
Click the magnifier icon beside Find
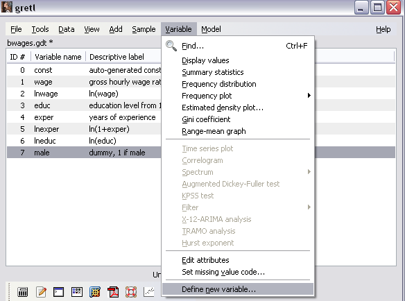pos(171,46)
